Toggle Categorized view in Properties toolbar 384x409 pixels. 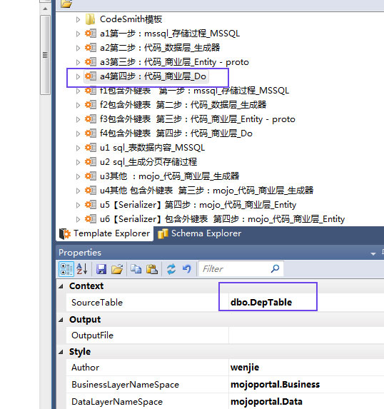[66, 269]
